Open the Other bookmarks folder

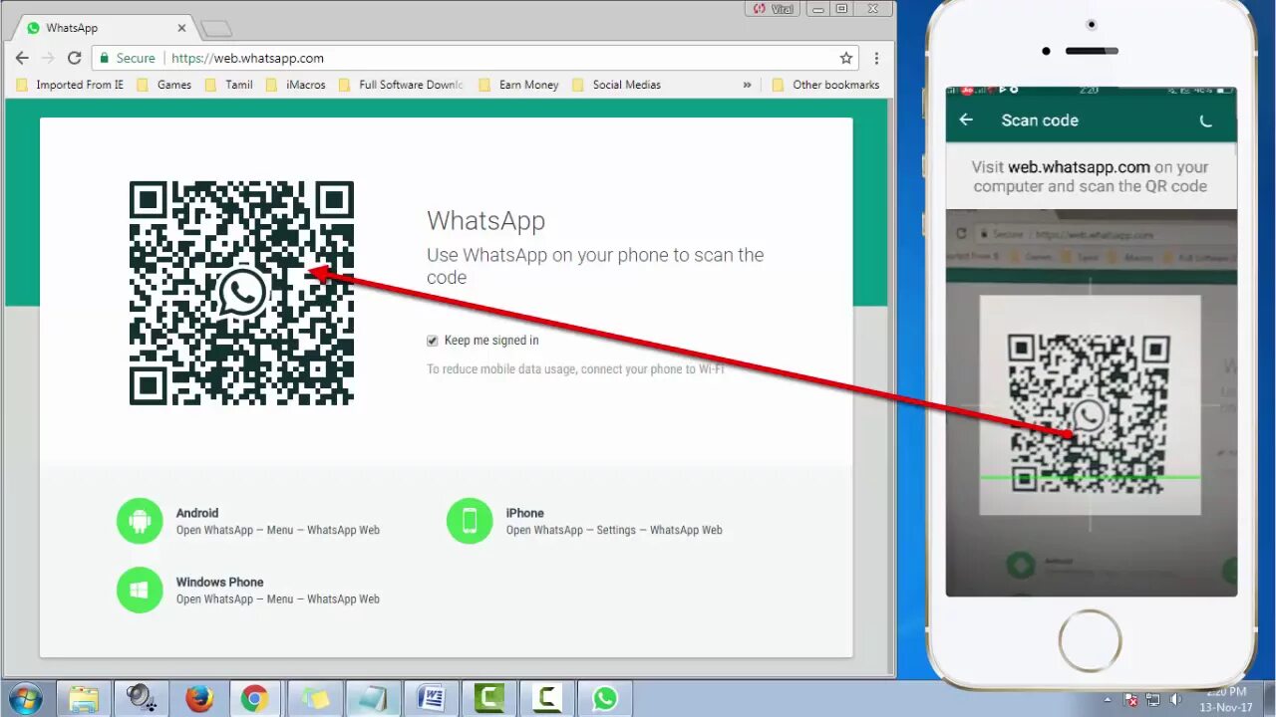pyautogui.click(x=825, y=85)
